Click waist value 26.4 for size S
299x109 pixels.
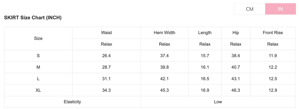click(106, 56)
